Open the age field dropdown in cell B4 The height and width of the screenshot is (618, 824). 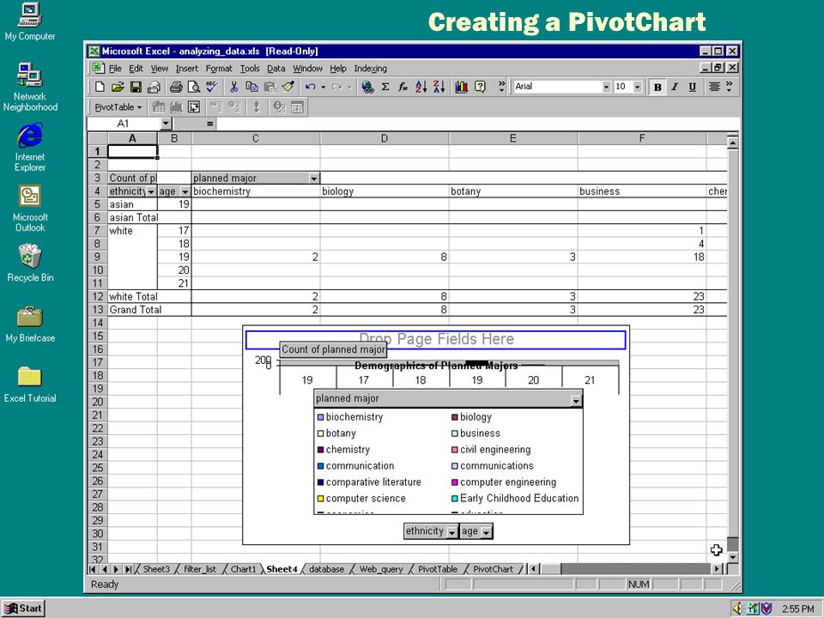pos(185,191)
